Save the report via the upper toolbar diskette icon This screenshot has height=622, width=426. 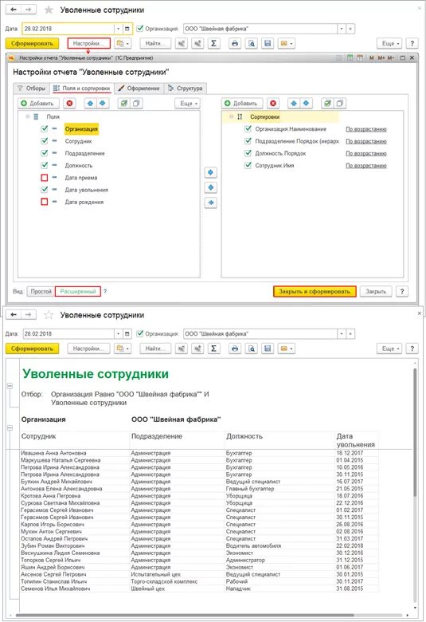[x=268, y=44]
